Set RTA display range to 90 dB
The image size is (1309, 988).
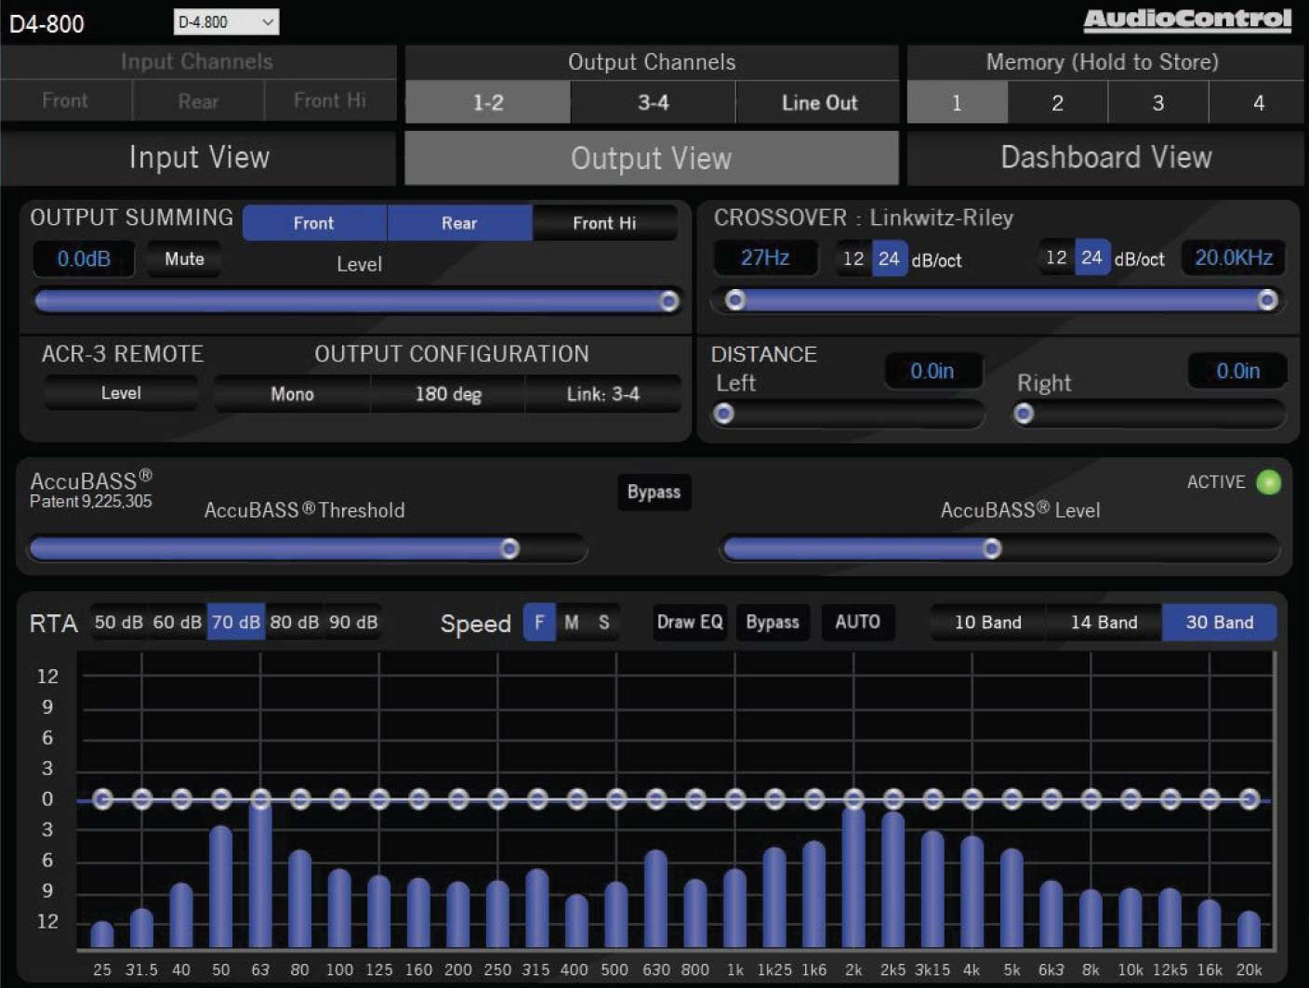pyautogui.click(x=353, y=623)
